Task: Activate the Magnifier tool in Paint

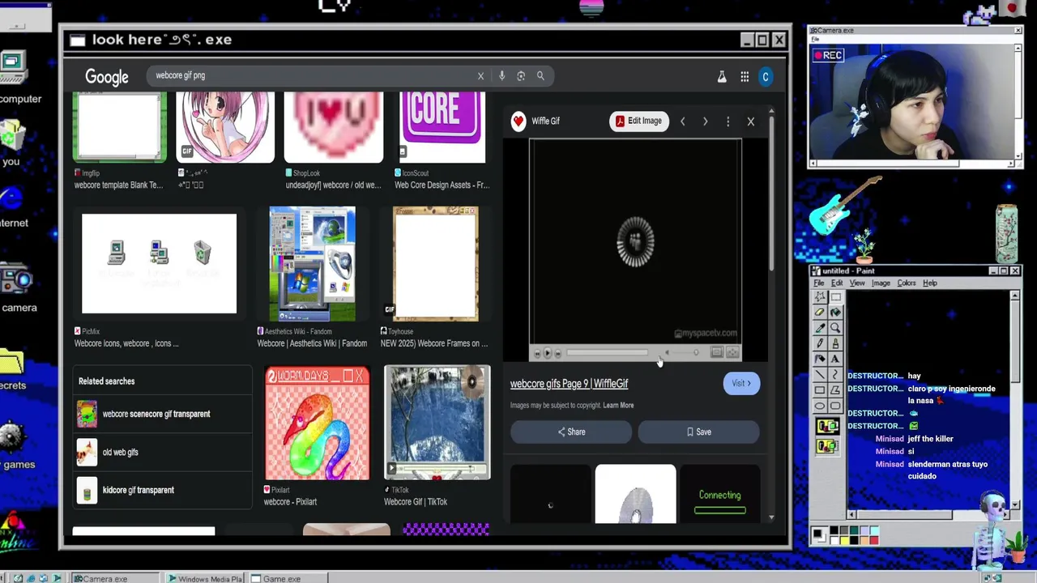Action: [x=835, y=328]
